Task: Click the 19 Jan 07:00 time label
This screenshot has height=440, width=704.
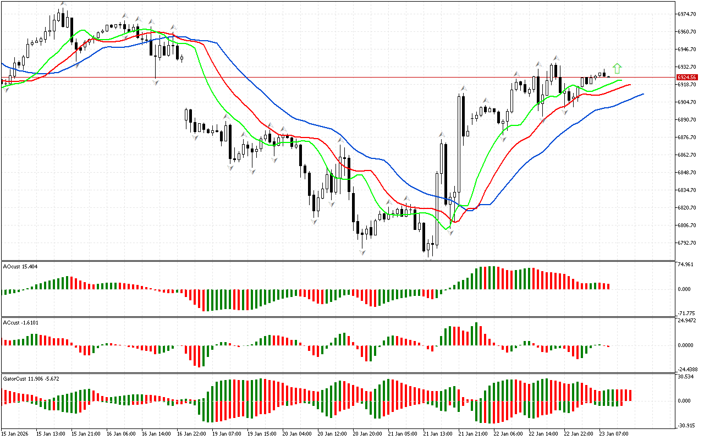Action: (227, 434)
